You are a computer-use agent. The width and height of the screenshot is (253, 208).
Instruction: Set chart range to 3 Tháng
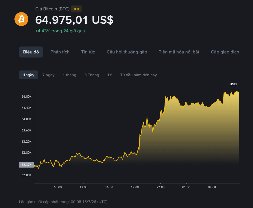click(92, 75)
